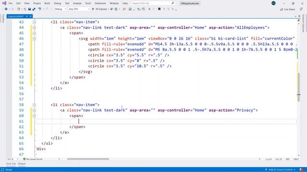This screenshot has width=307, height=172.
Task: Open the File menu
Action: click(11, 3)
